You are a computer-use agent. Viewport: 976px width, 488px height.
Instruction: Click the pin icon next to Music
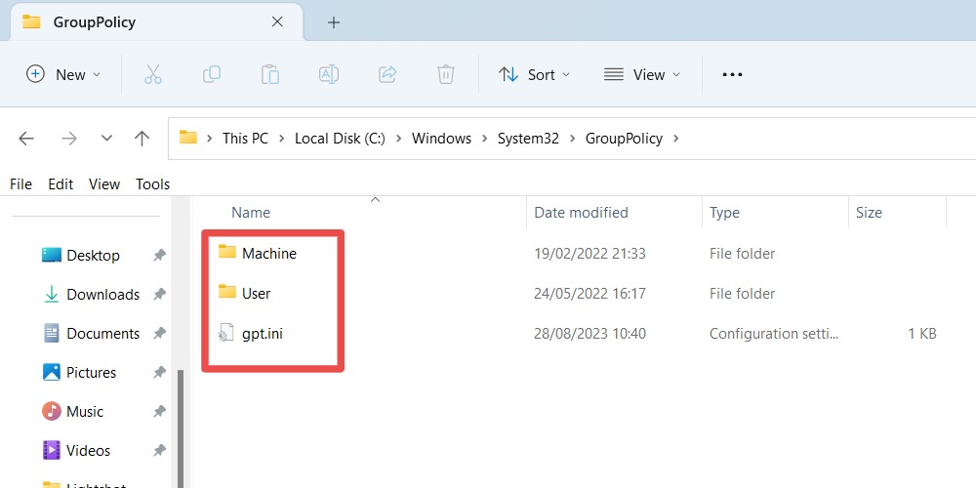coord(160,412)
